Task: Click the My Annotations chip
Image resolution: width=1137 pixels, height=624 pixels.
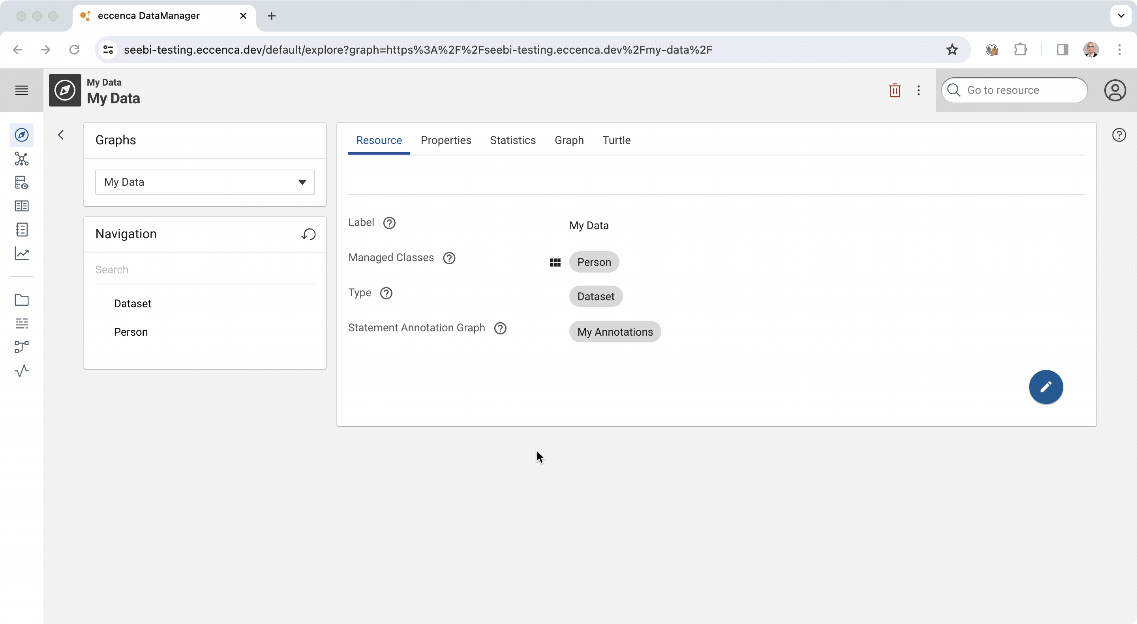Action: [x=614, y=332]
